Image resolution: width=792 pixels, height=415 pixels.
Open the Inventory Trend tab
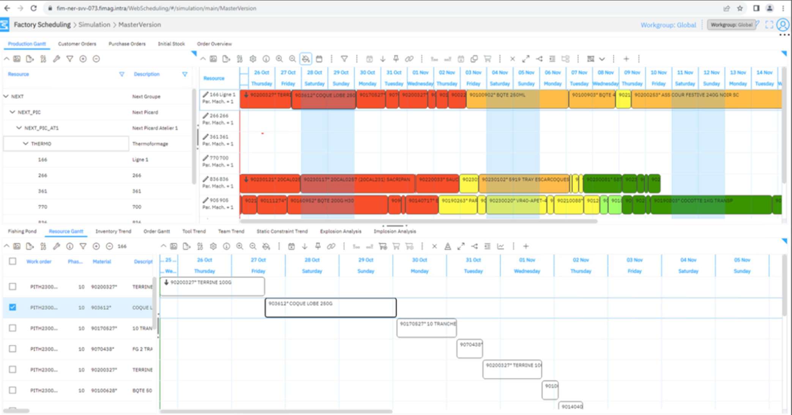coord(113,231)
